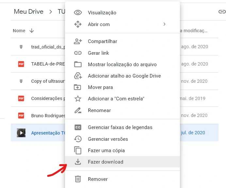This screenshot has height=188, width=226.
Task: Sort by the Nome column header
Action: [x=19, y=31]
